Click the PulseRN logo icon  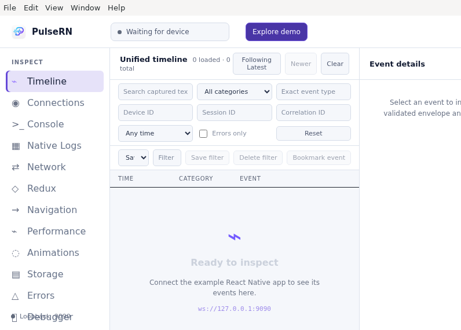click(19, 31)
